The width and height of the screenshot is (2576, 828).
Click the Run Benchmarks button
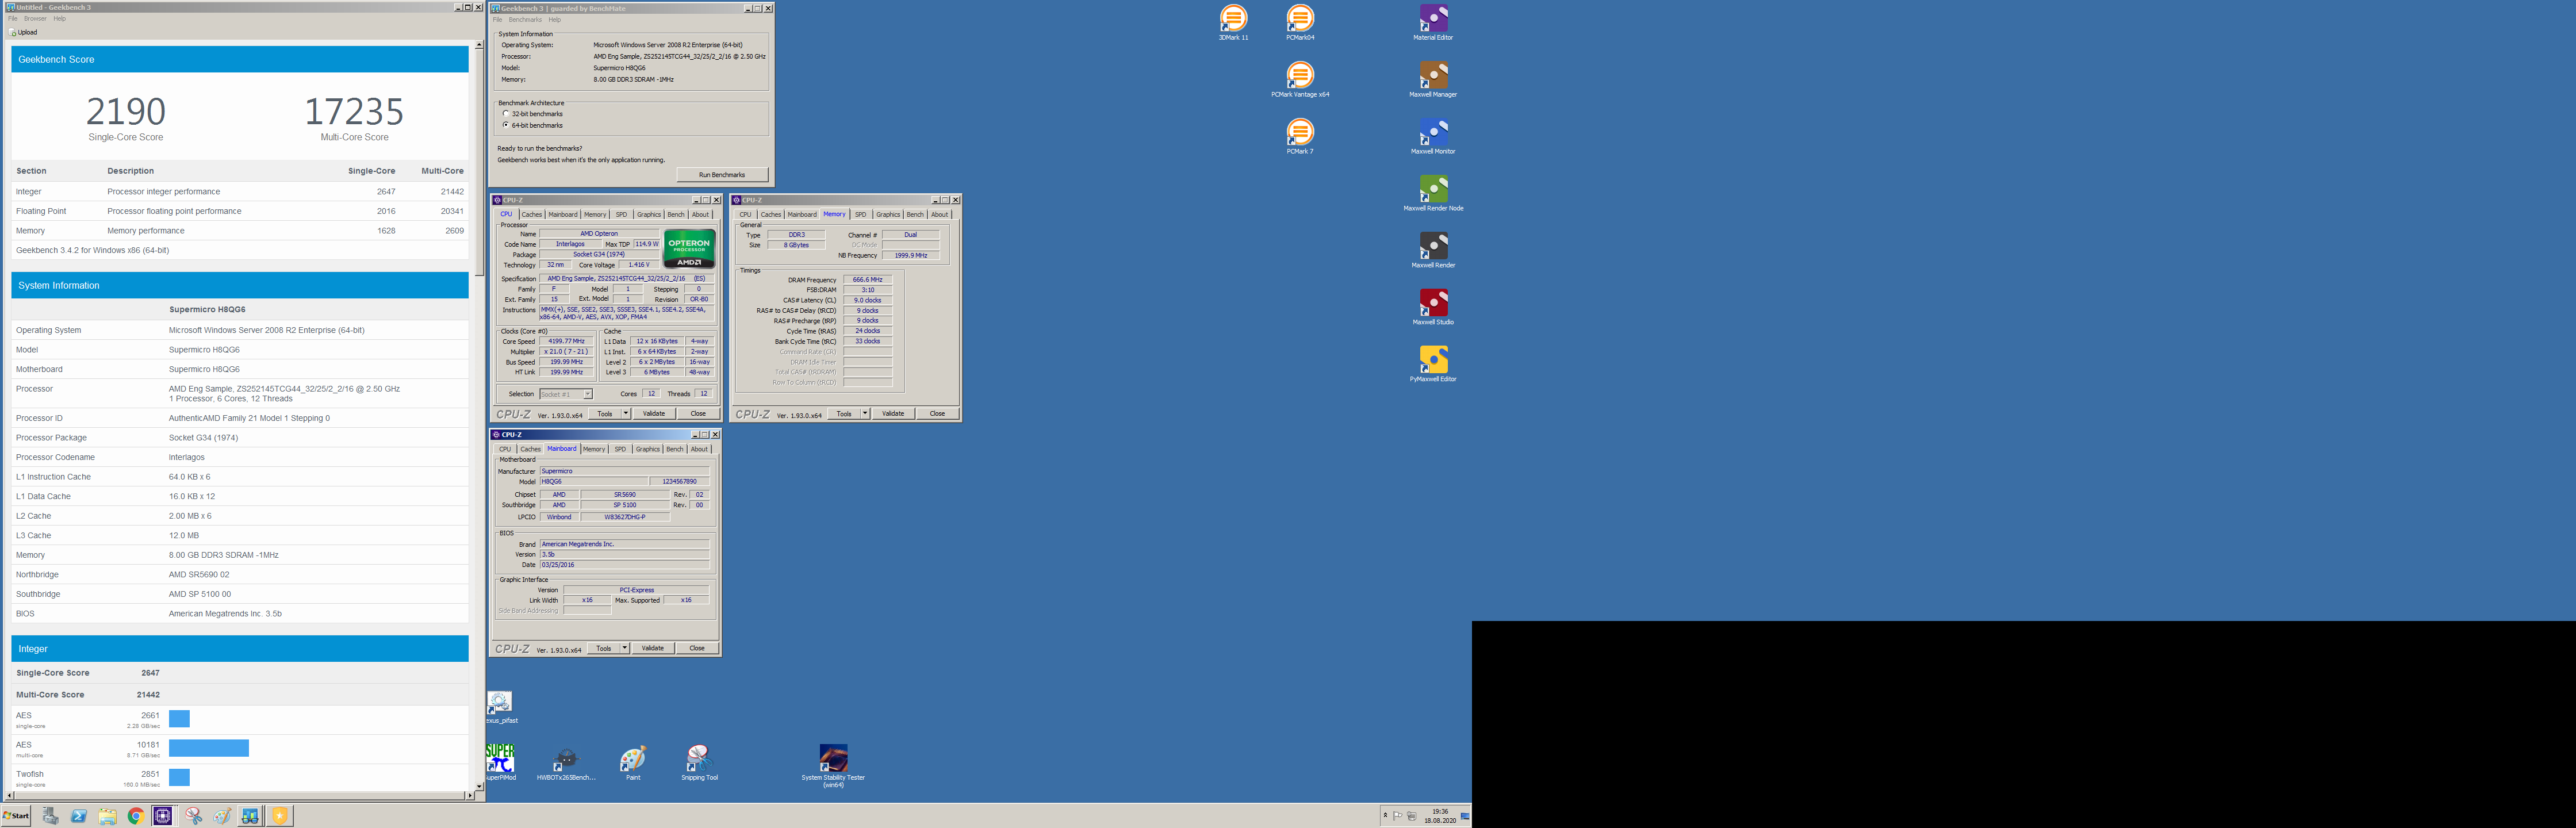coord(722,175)
